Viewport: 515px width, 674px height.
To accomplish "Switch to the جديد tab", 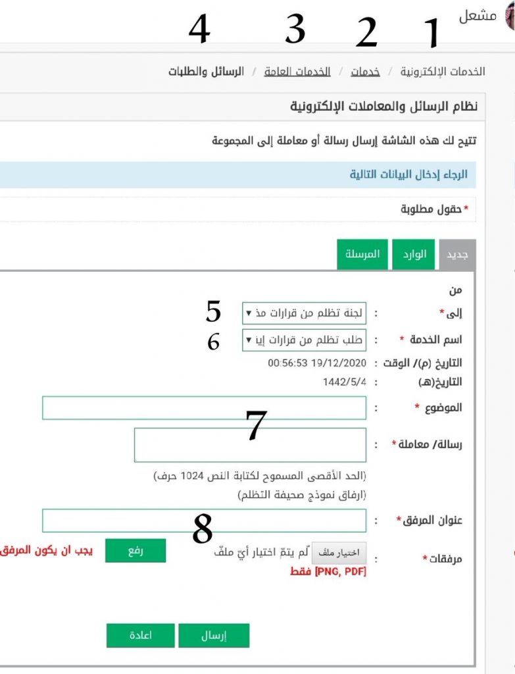I will [457, 255].
